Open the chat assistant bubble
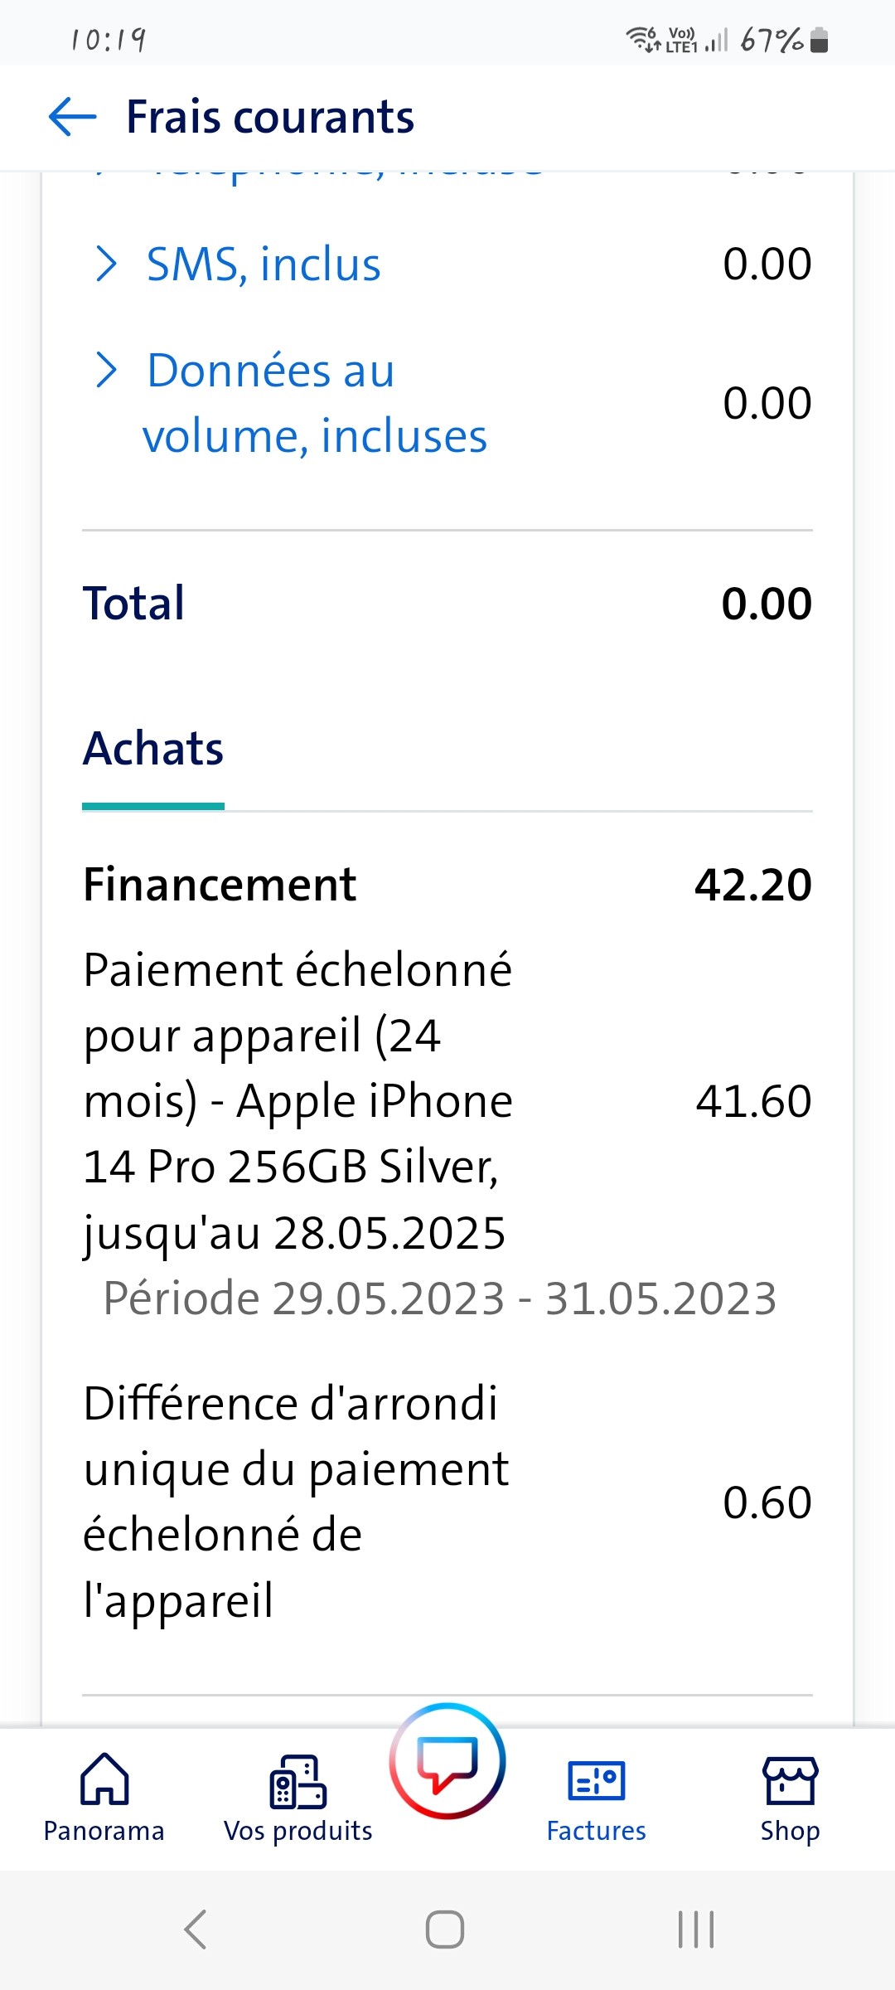The width and height of the screenshot is (895, 1990). click(447, 1760)
